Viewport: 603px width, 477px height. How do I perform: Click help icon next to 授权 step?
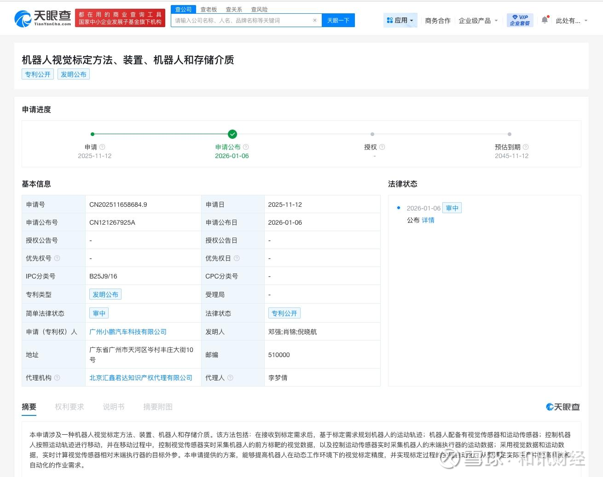pyautogui.click(x=382, y=147)
